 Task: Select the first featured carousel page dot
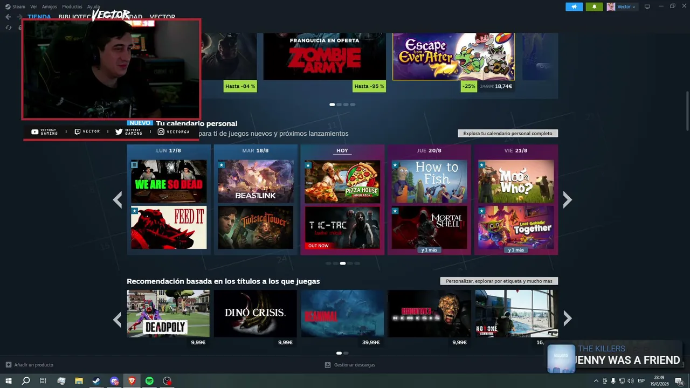pos(332,105)
